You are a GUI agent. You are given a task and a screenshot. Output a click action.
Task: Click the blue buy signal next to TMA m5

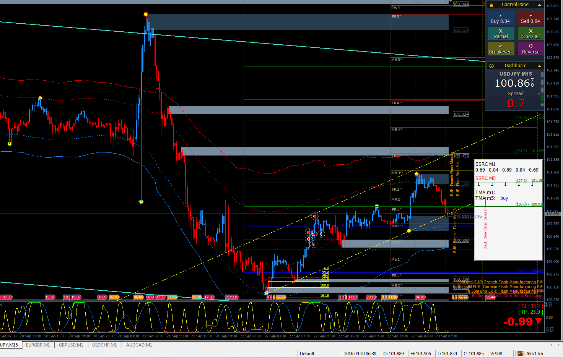click(x=504, y=198)
